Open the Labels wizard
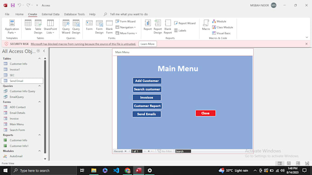 180,30
